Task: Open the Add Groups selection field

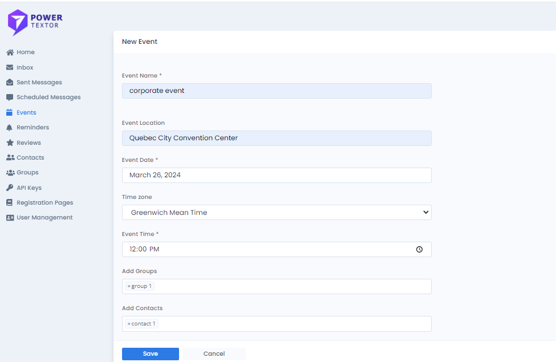Action: (291, 286)
